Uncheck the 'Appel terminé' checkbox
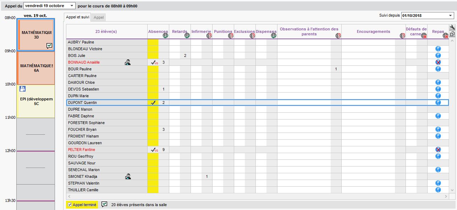This screenshot has width=457, height=210. (x=70, y=205)
